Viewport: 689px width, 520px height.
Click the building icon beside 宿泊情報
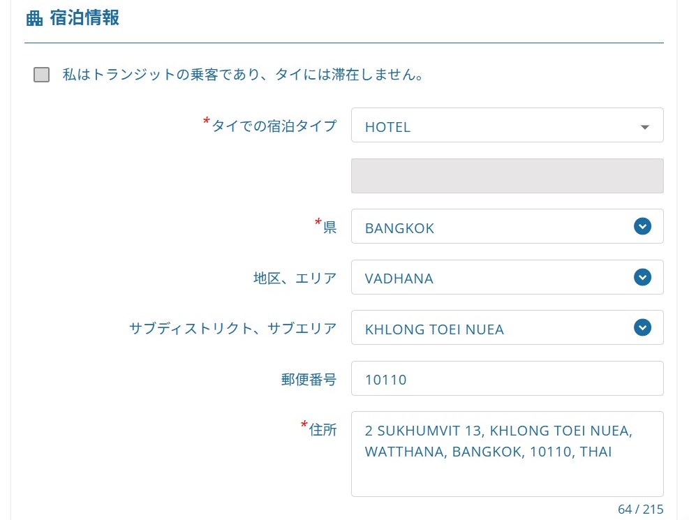pos(34,19)
